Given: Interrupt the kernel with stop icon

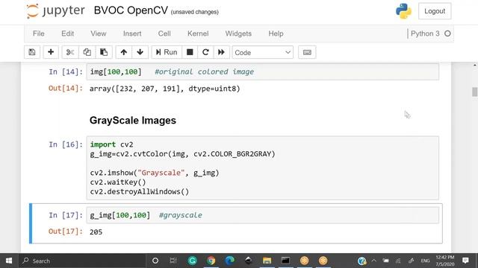Looking at the screenshot, I should point(190,52).
